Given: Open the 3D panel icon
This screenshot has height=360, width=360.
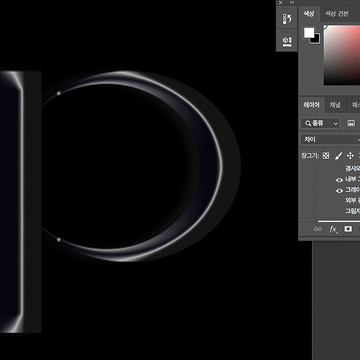Looking at the screenshot, I should click(x=287, y=42).
